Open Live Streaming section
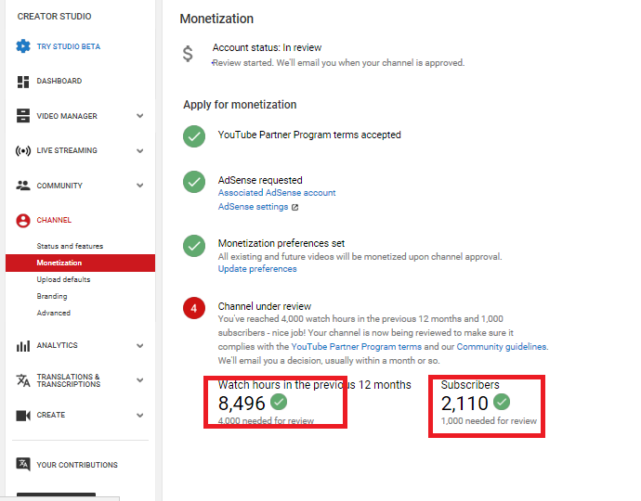This screenshot has height=501, width=641. 67,150
